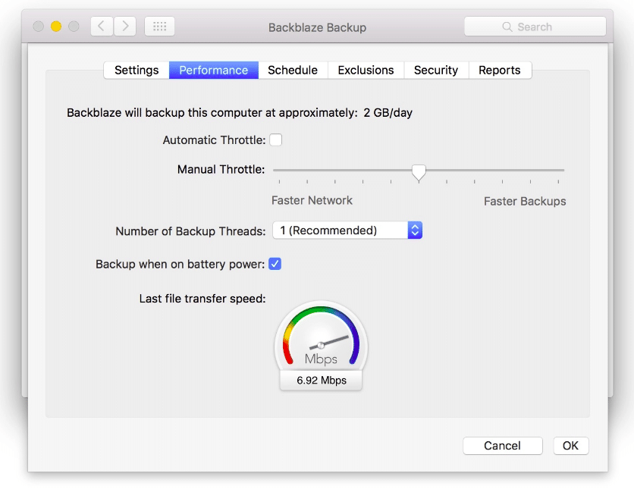Click the Faster Network label
The height and width of the screenshot is (489, 634).
(x=312, y=200)
